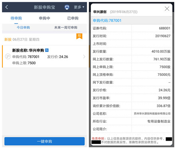Click the 网上申购上限 value 7500股

tap(165, 67)
